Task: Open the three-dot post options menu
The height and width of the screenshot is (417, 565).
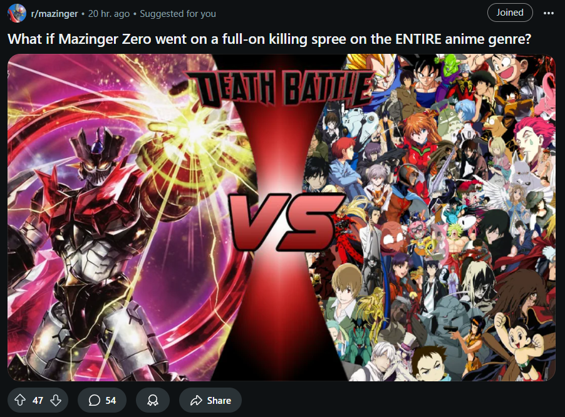Action: point(549,13)
